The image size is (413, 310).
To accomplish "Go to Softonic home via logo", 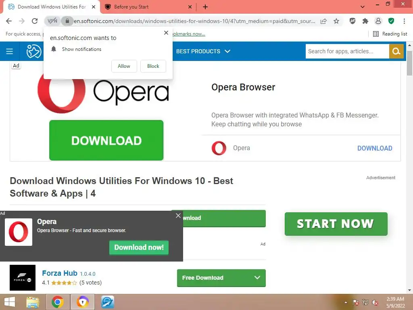I will click(34, 51).
